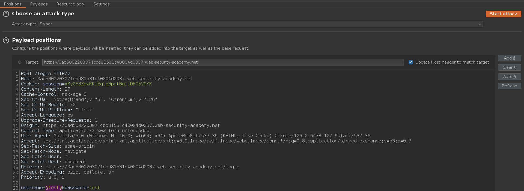Screen dimensions: 524x191
Task: Click the session cookie value on line 3
Action: 108,84
